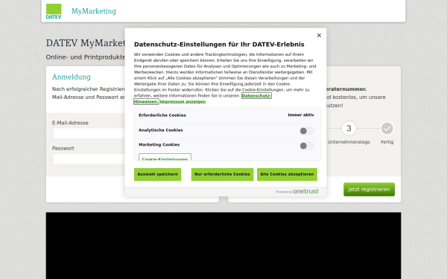This screenshot has height=279, width=447.
Task: Accept all cookies with Alle Cookies akzeptieren
Action: coord(287,174)
